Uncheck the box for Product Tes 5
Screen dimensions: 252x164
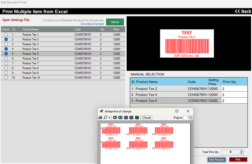[6, 54]
